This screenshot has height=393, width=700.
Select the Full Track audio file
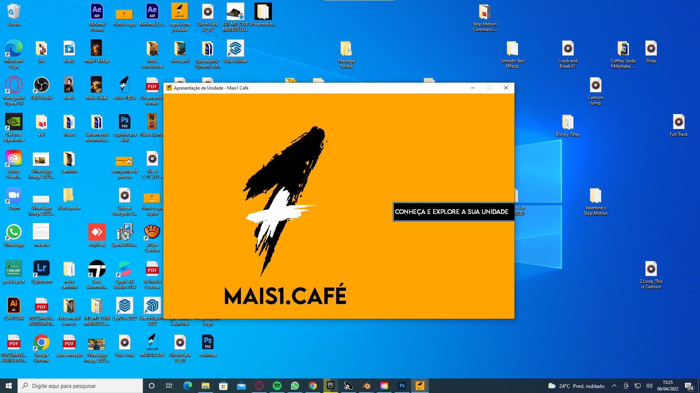tap(678, 125)
